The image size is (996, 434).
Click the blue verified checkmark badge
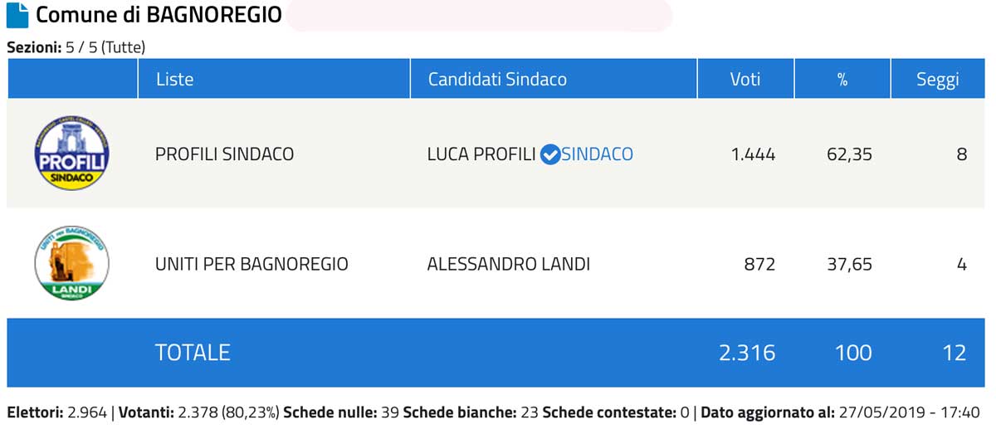pyautogui.click(x=549, y=154)
